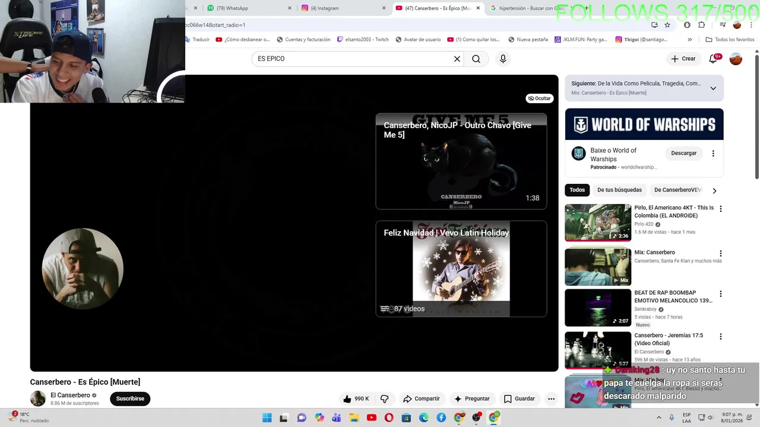Clear the YouTube search box text

[457, 59]
